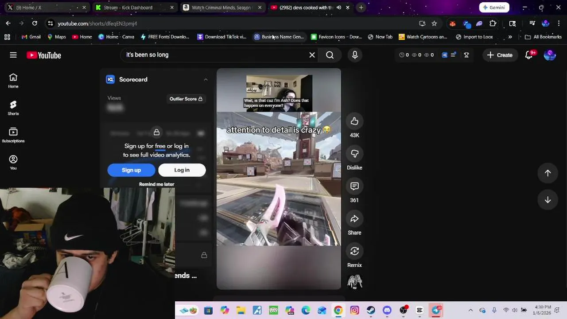This screenshot has height=319, width=567.
Task: Open the YouTube hamburger guide menu
Action: click(13, 55)
